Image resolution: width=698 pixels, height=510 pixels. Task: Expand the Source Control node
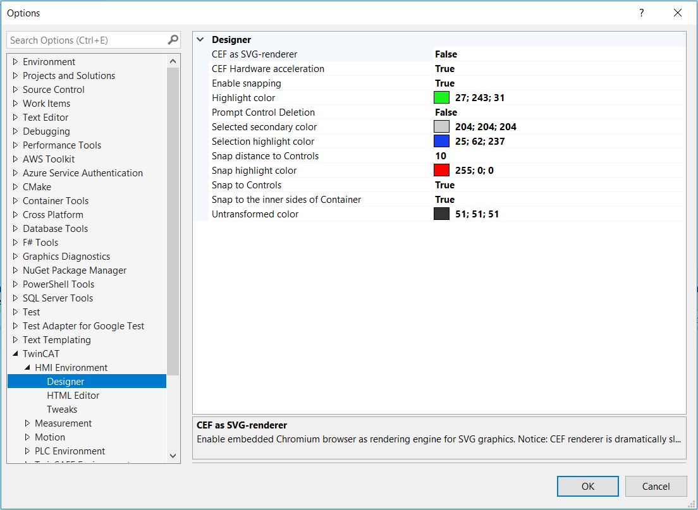(15, 89)
